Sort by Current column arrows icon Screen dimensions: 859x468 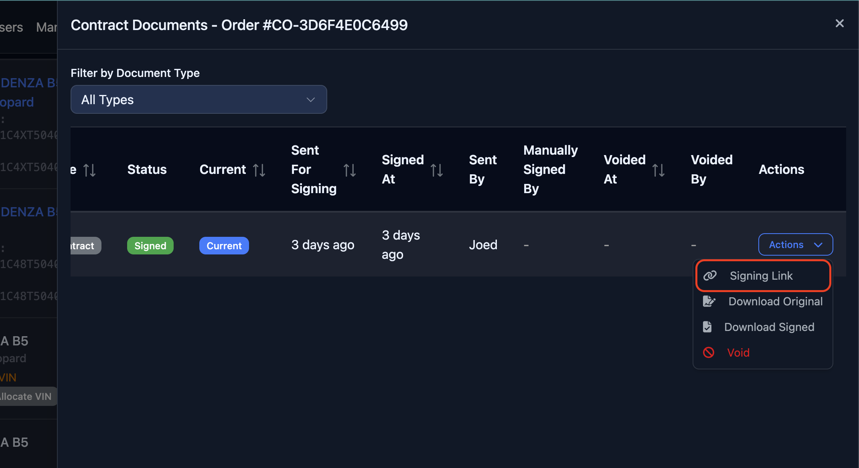point(259,170)
